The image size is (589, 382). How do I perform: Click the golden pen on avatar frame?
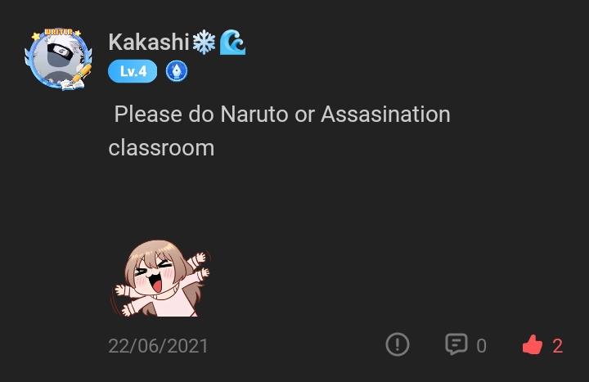tap(82, 73)
